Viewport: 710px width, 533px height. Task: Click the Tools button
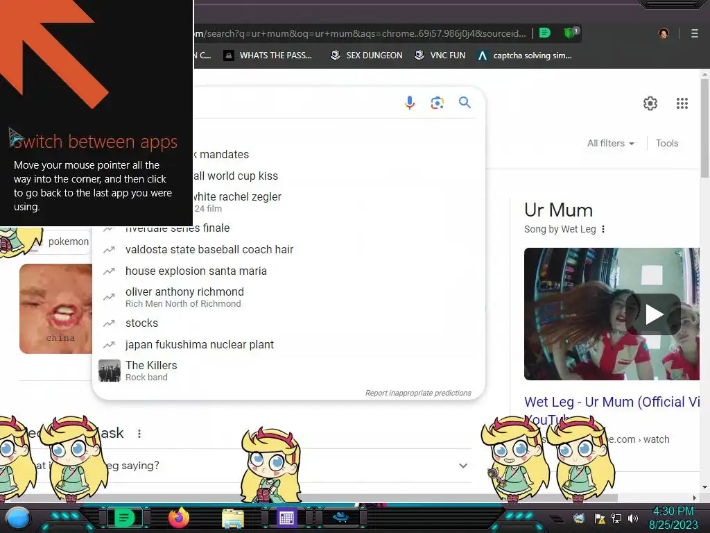(667, 143)
